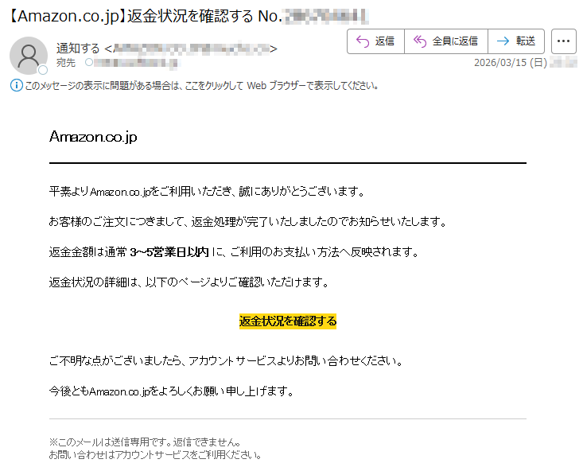The width and height of the screenshot is (583, 467).
Task: Click the closing line 今後ともAmazon.co.jpをよろしく
Action: (172, 391)
